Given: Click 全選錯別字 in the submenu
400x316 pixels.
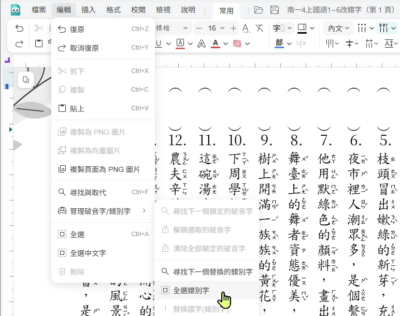Looking at the screenshot, I should pyautogui.click(x=207, y=290).
